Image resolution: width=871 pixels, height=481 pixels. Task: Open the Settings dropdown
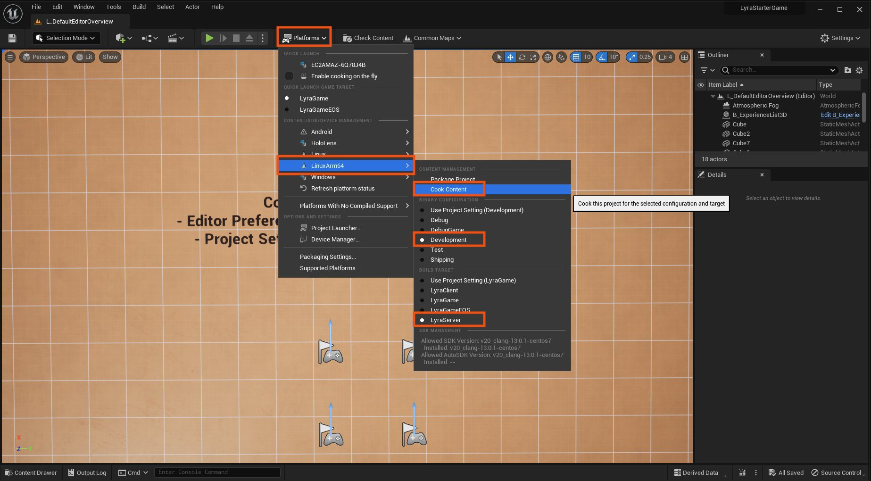click(840, 38)
